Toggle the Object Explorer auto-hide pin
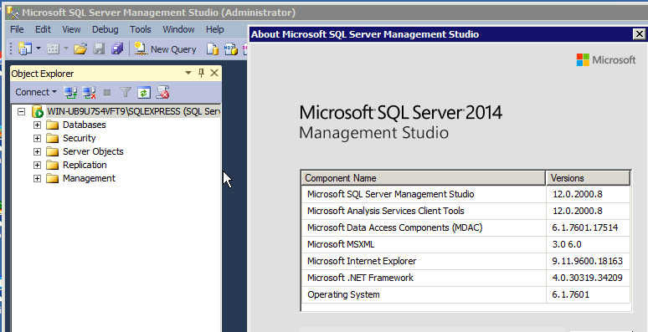Screen dimensions: 648x332 click(x=201, y=73)
